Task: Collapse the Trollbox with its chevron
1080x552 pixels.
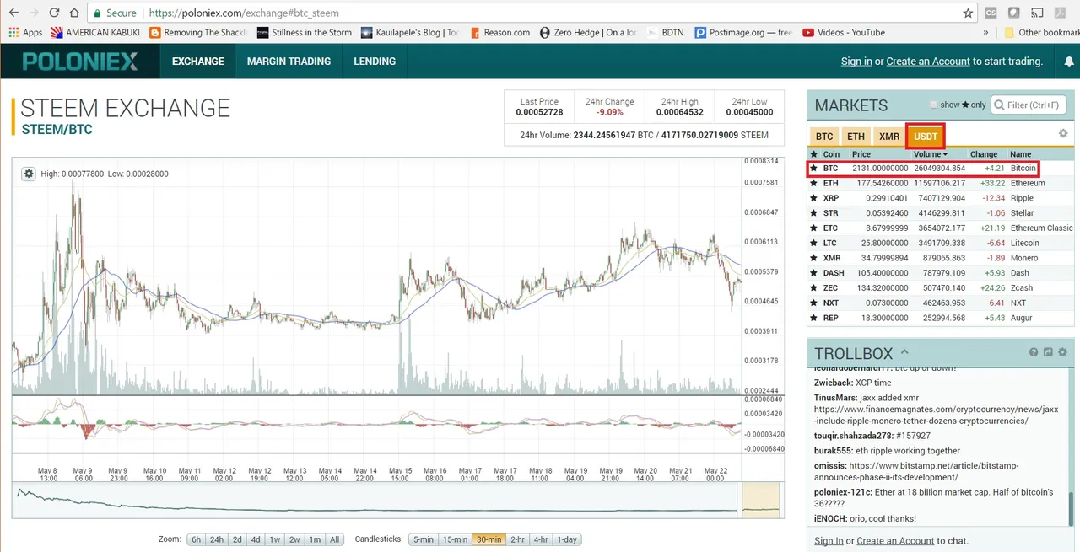Action: 904,352
